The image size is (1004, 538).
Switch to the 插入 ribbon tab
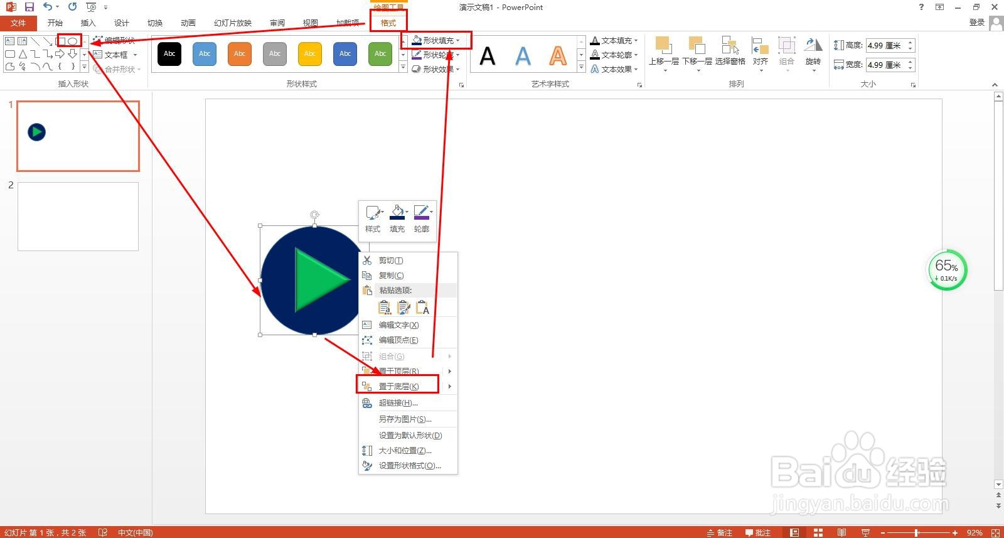tap(88, 23)
